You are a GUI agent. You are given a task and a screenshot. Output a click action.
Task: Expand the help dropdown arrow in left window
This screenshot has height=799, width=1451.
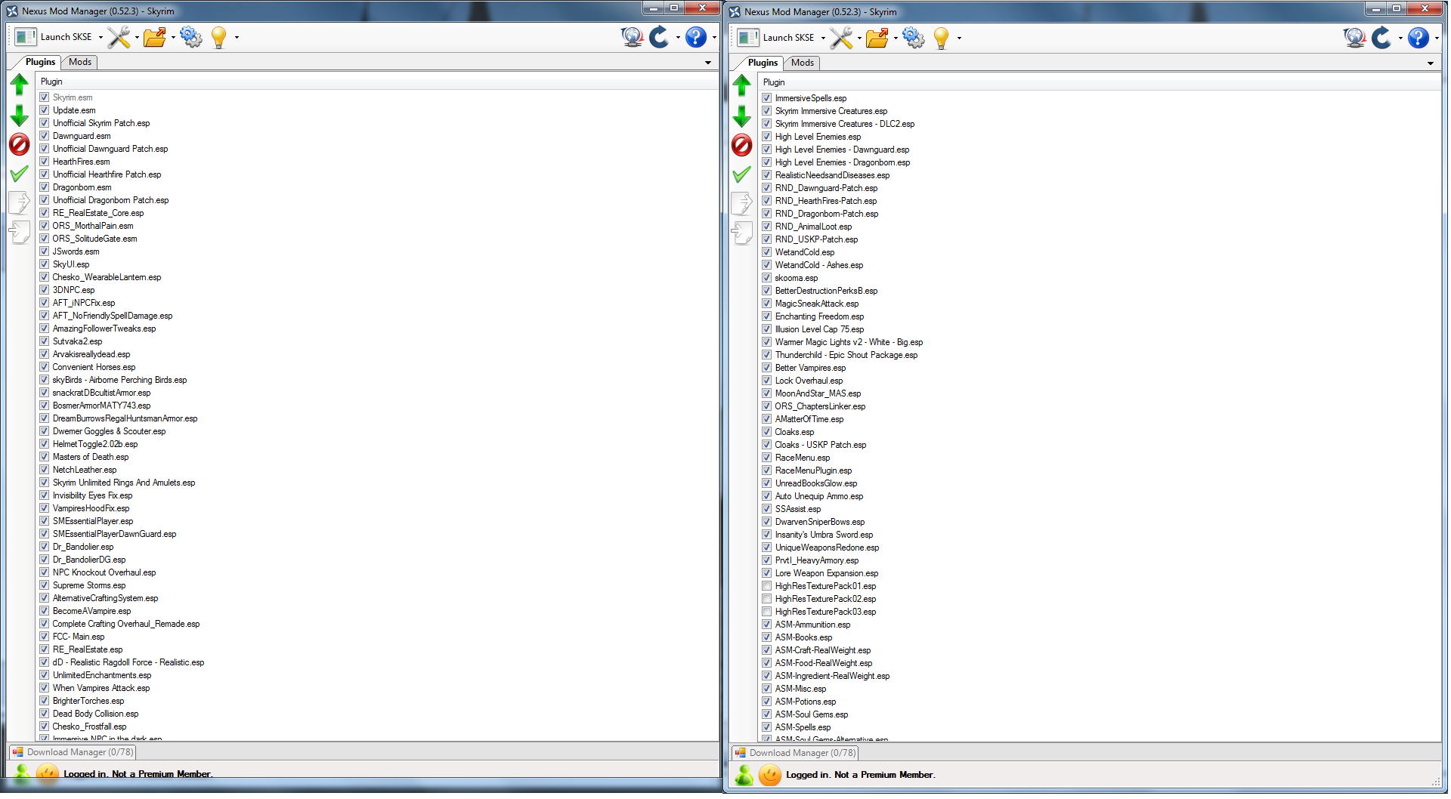[714, 37]
